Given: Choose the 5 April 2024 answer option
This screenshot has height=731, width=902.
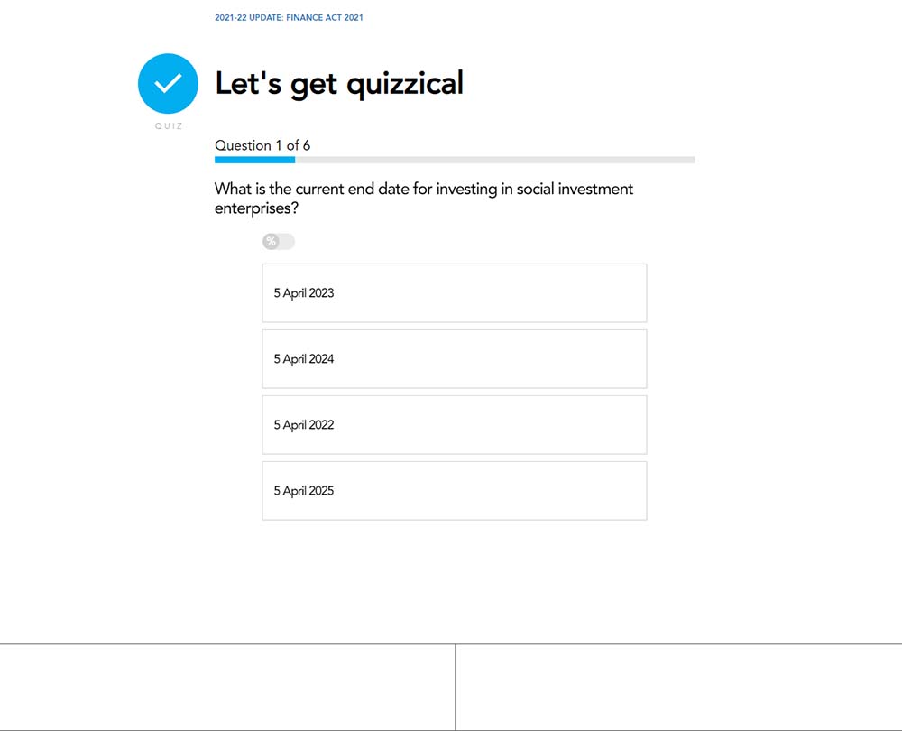Looking at the screenshot, I should (455, 358).
